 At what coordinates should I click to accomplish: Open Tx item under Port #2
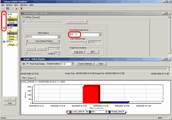(12, 31)
